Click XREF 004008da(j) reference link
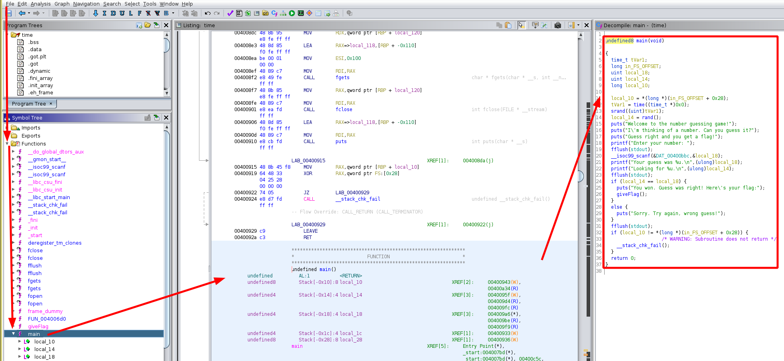The image size is (784, 361). pos(478,161)
